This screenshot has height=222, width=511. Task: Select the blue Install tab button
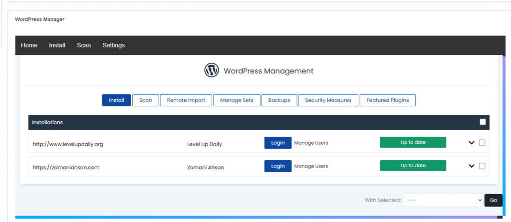tap(117, 100)
